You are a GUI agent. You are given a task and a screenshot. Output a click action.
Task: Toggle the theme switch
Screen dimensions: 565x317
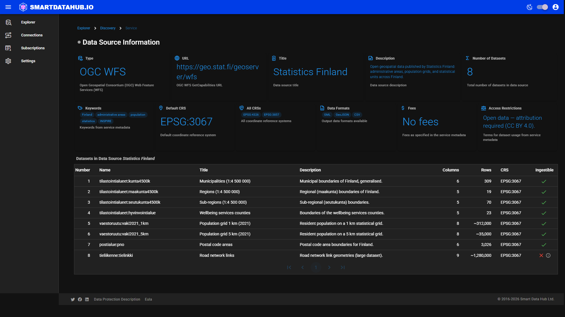(x=542, y=7)
